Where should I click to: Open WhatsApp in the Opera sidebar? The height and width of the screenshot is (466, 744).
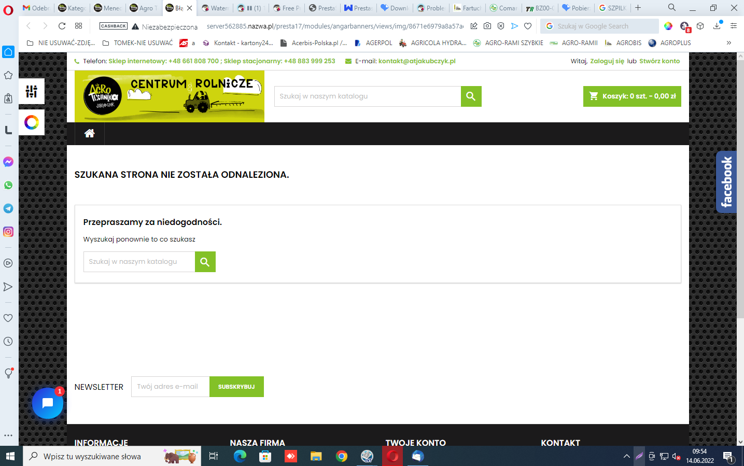pyautogui.click(x=8, y=185)
